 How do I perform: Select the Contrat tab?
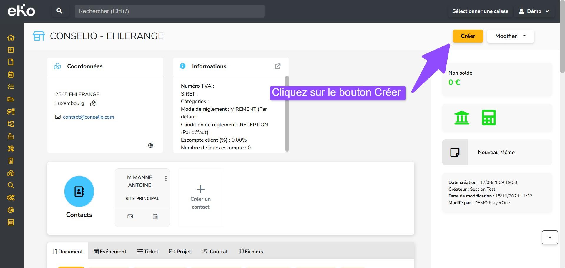click(x=215, y=252)
